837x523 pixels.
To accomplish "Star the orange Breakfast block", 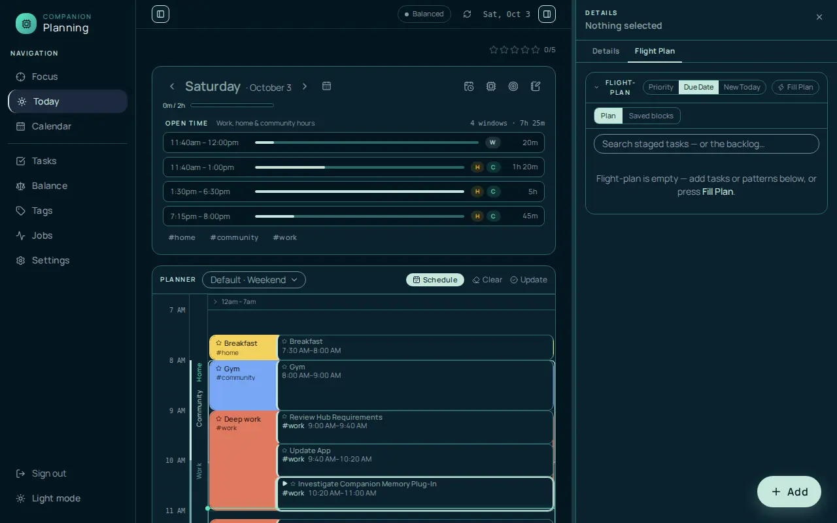I will pyautogui.click(x=219, y=343).
